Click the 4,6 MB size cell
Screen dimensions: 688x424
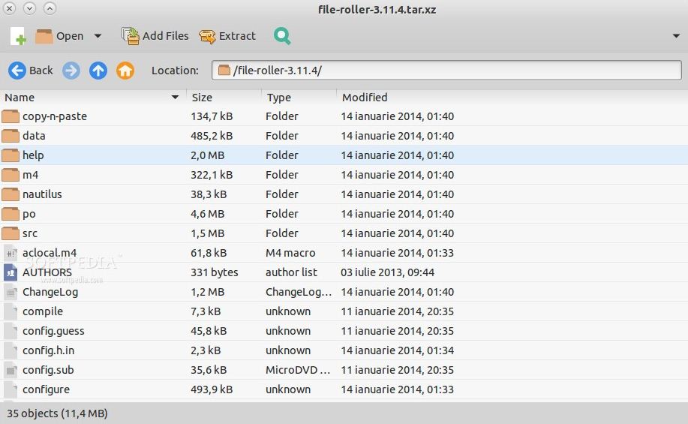click(x=208, y=214)
